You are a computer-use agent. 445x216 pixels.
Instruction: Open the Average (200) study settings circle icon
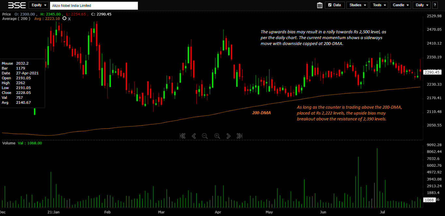pos(64,19)
